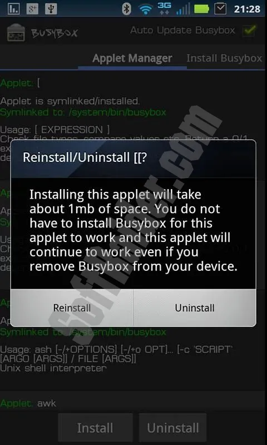This screenshot has height=445, width=267.
Task: Select the ash applet usage entry
Action: point(116,359)
